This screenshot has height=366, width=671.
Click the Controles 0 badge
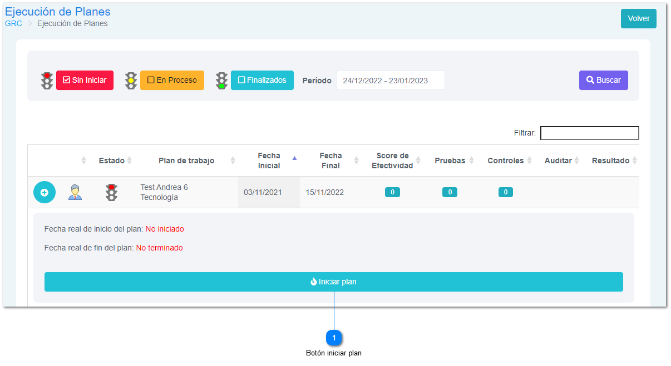(506, 192)
